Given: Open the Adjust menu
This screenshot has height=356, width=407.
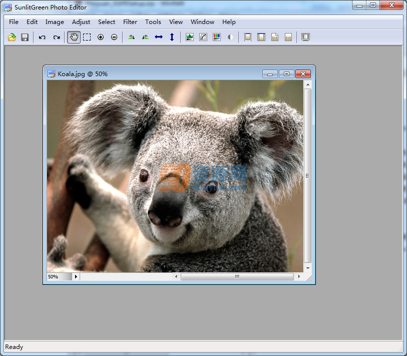Looking at the screenshot, I should click(81, 22).
